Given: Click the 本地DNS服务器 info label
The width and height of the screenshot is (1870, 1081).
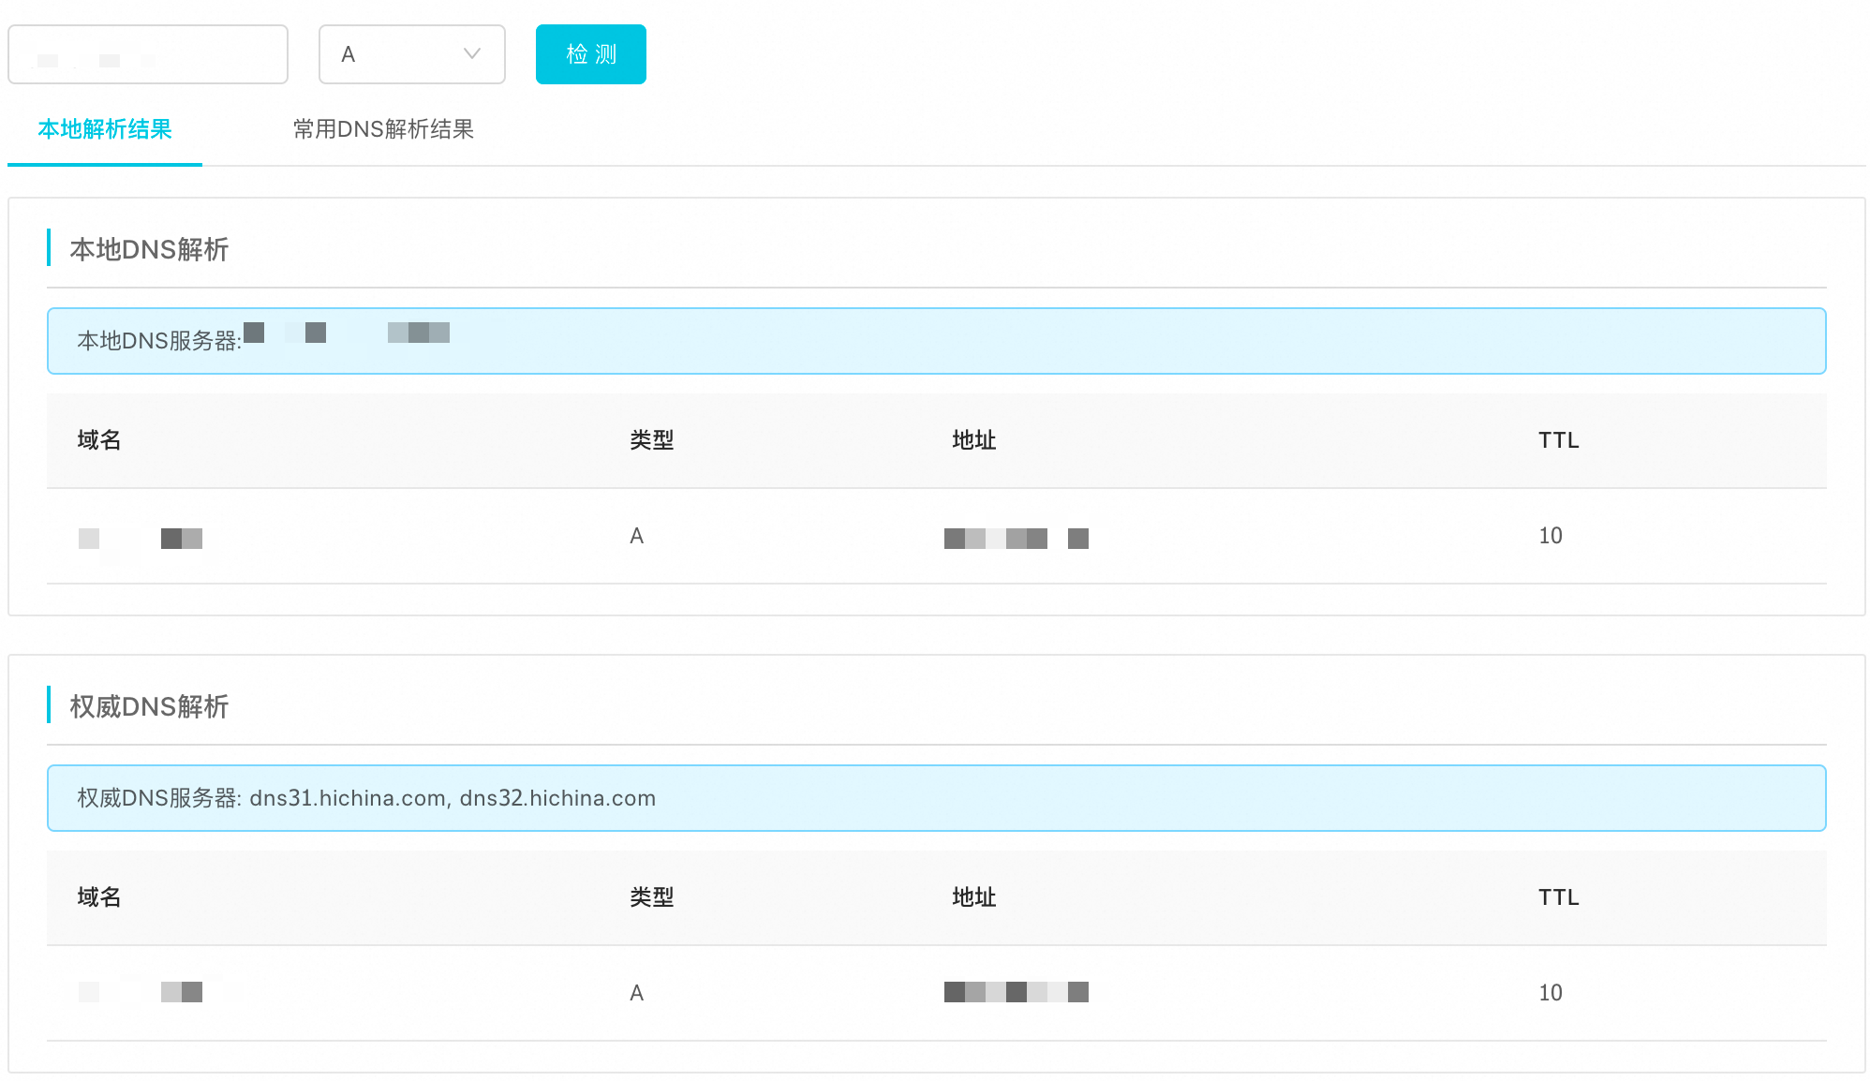Looking at the screenshot, I should pos(159,341).
